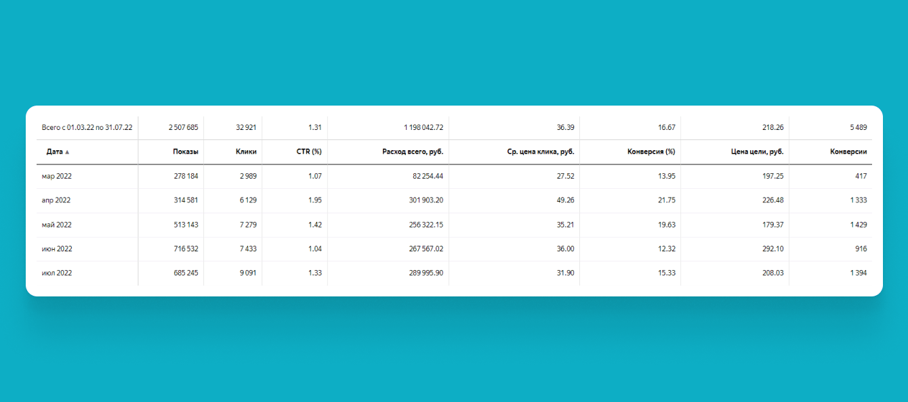This screenshot has height=402, width=908.
Task: Click total conversions 5 489
Action: [858, 127]
